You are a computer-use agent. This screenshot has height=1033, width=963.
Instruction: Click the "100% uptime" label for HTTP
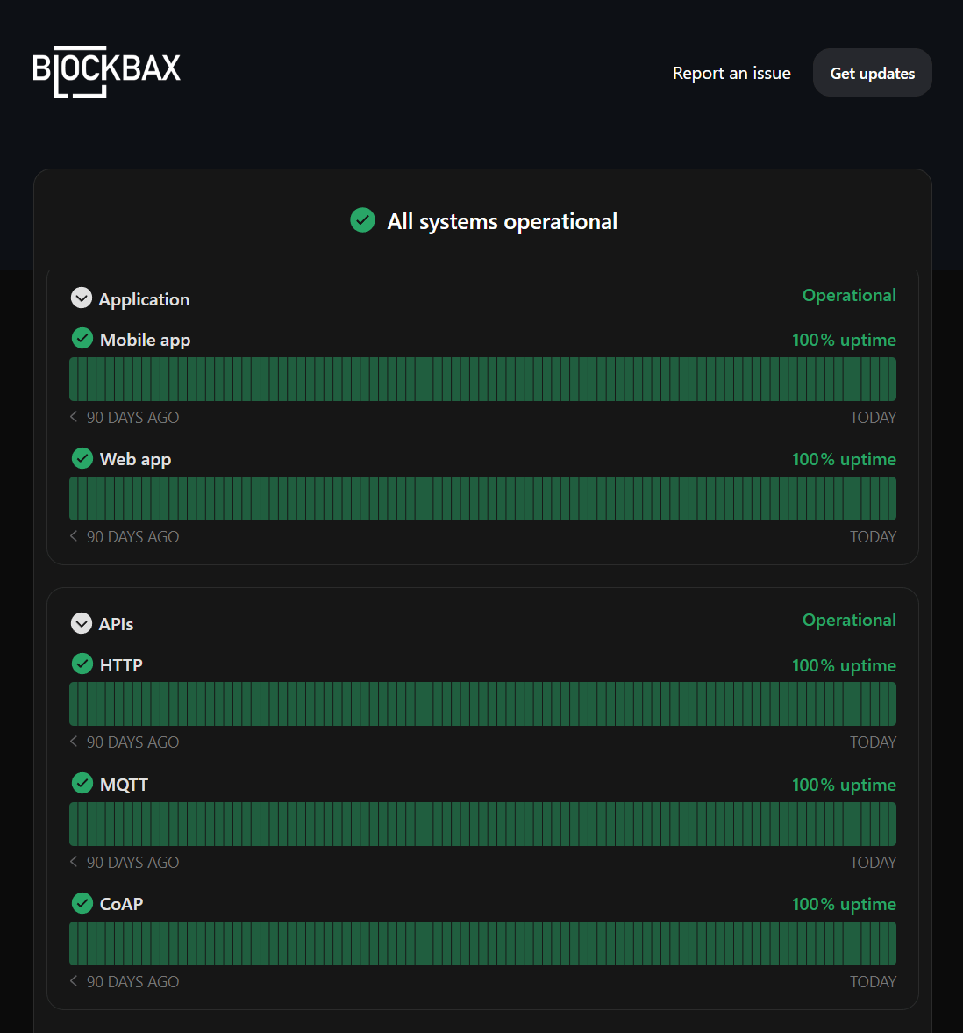(844, 664)
